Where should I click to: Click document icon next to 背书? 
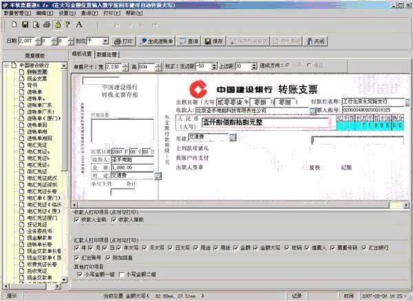click(22, 85)
